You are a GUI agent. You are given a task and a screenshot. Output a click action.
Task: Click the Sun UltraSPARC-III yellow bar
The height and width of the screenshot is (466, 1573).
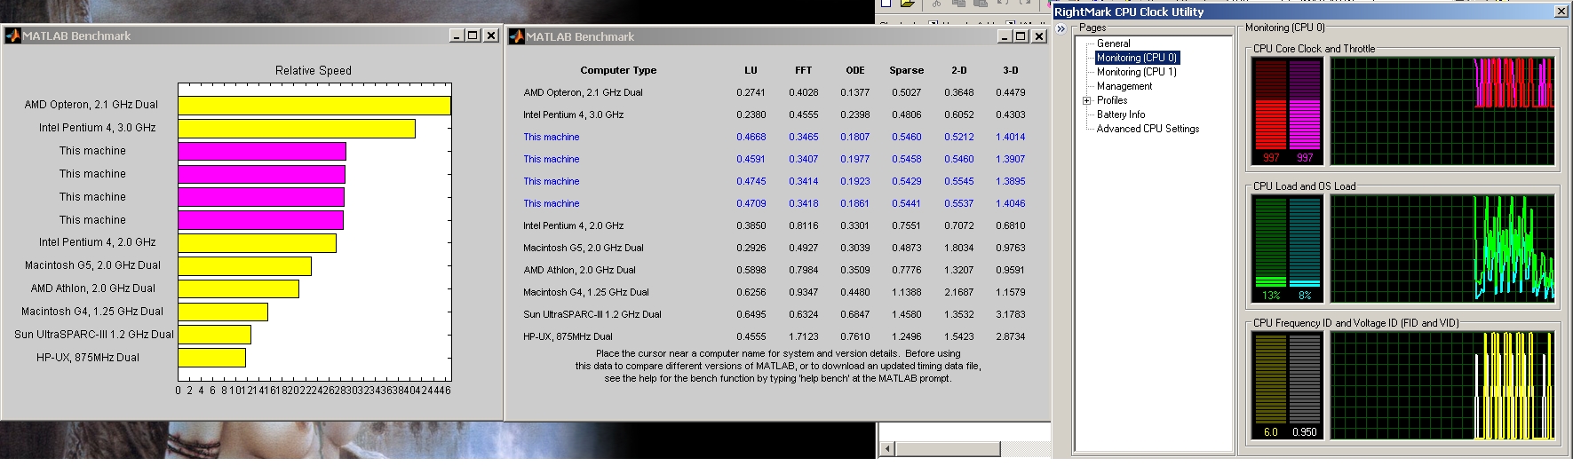pos(215,335)
